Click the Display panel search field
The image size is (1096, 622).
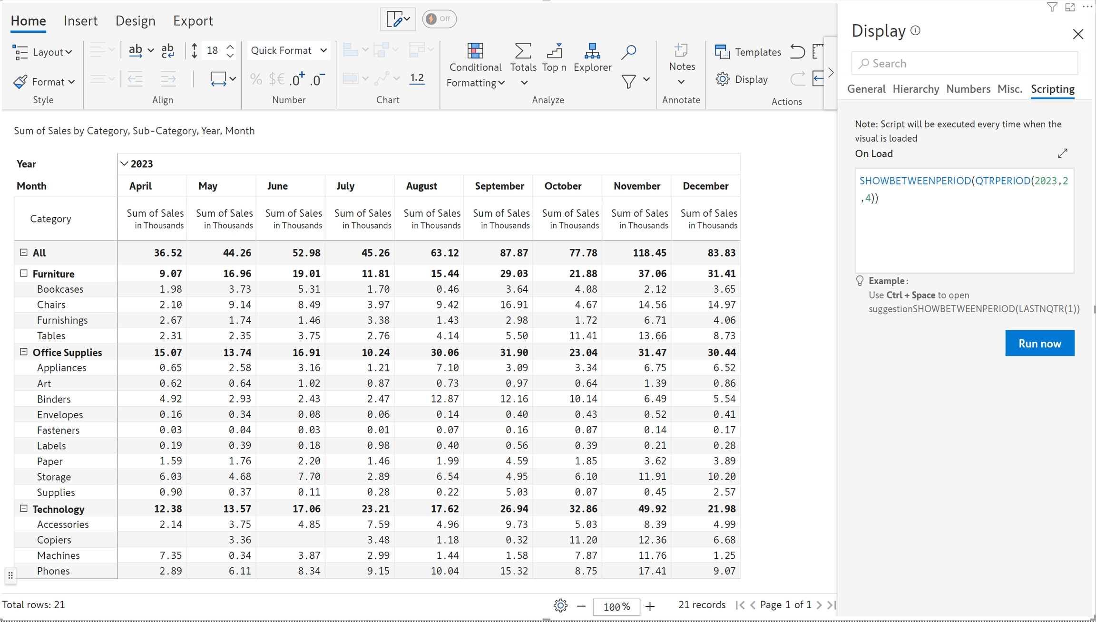964,63
